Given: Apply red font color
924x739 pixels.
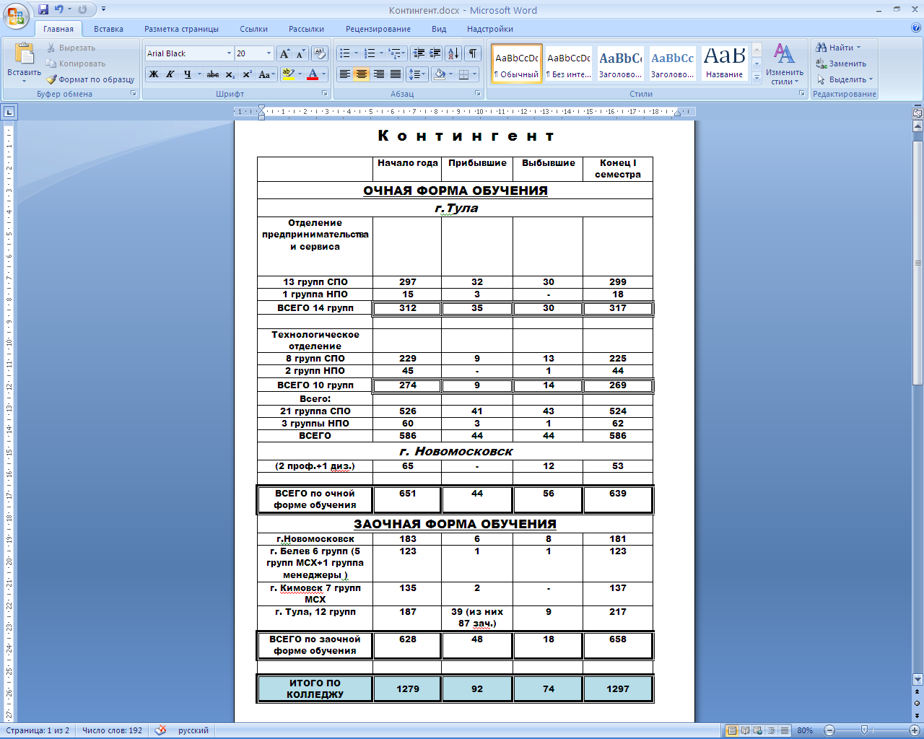Looking at the screenshot, I should coord(313,74).
